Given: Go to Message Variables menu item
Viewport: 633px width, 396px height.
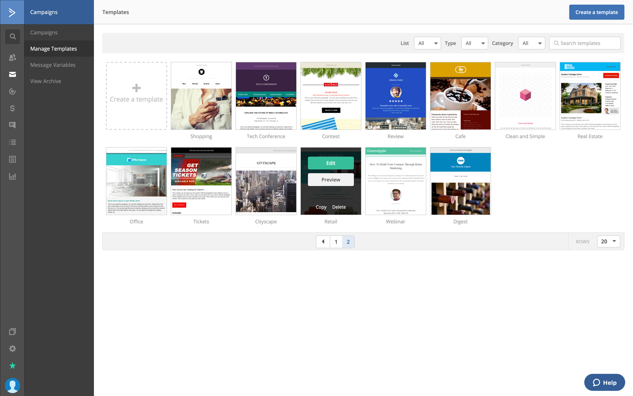Looking at the screenshot, I should (x=53, y=65).
